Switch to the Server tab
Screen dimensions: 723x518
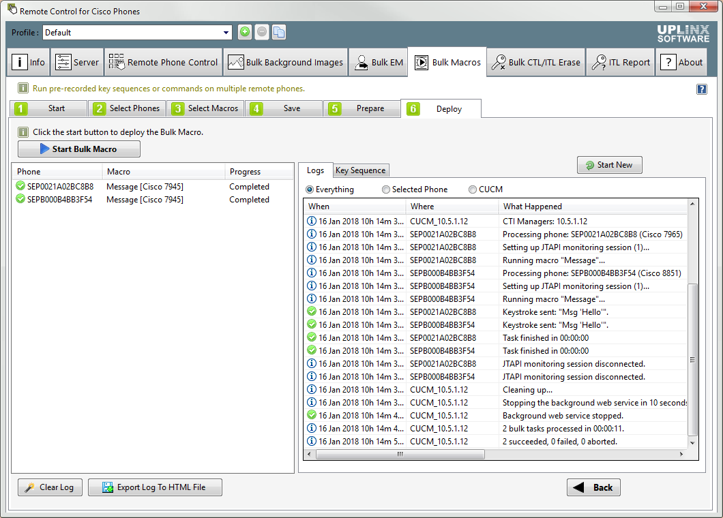click(x=77, y=62)
